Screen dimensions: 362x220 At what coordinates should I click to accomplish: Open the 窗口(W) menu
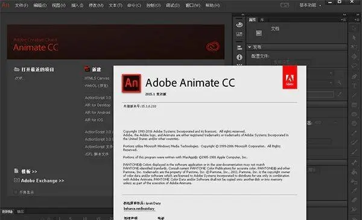tap(193, 5)
